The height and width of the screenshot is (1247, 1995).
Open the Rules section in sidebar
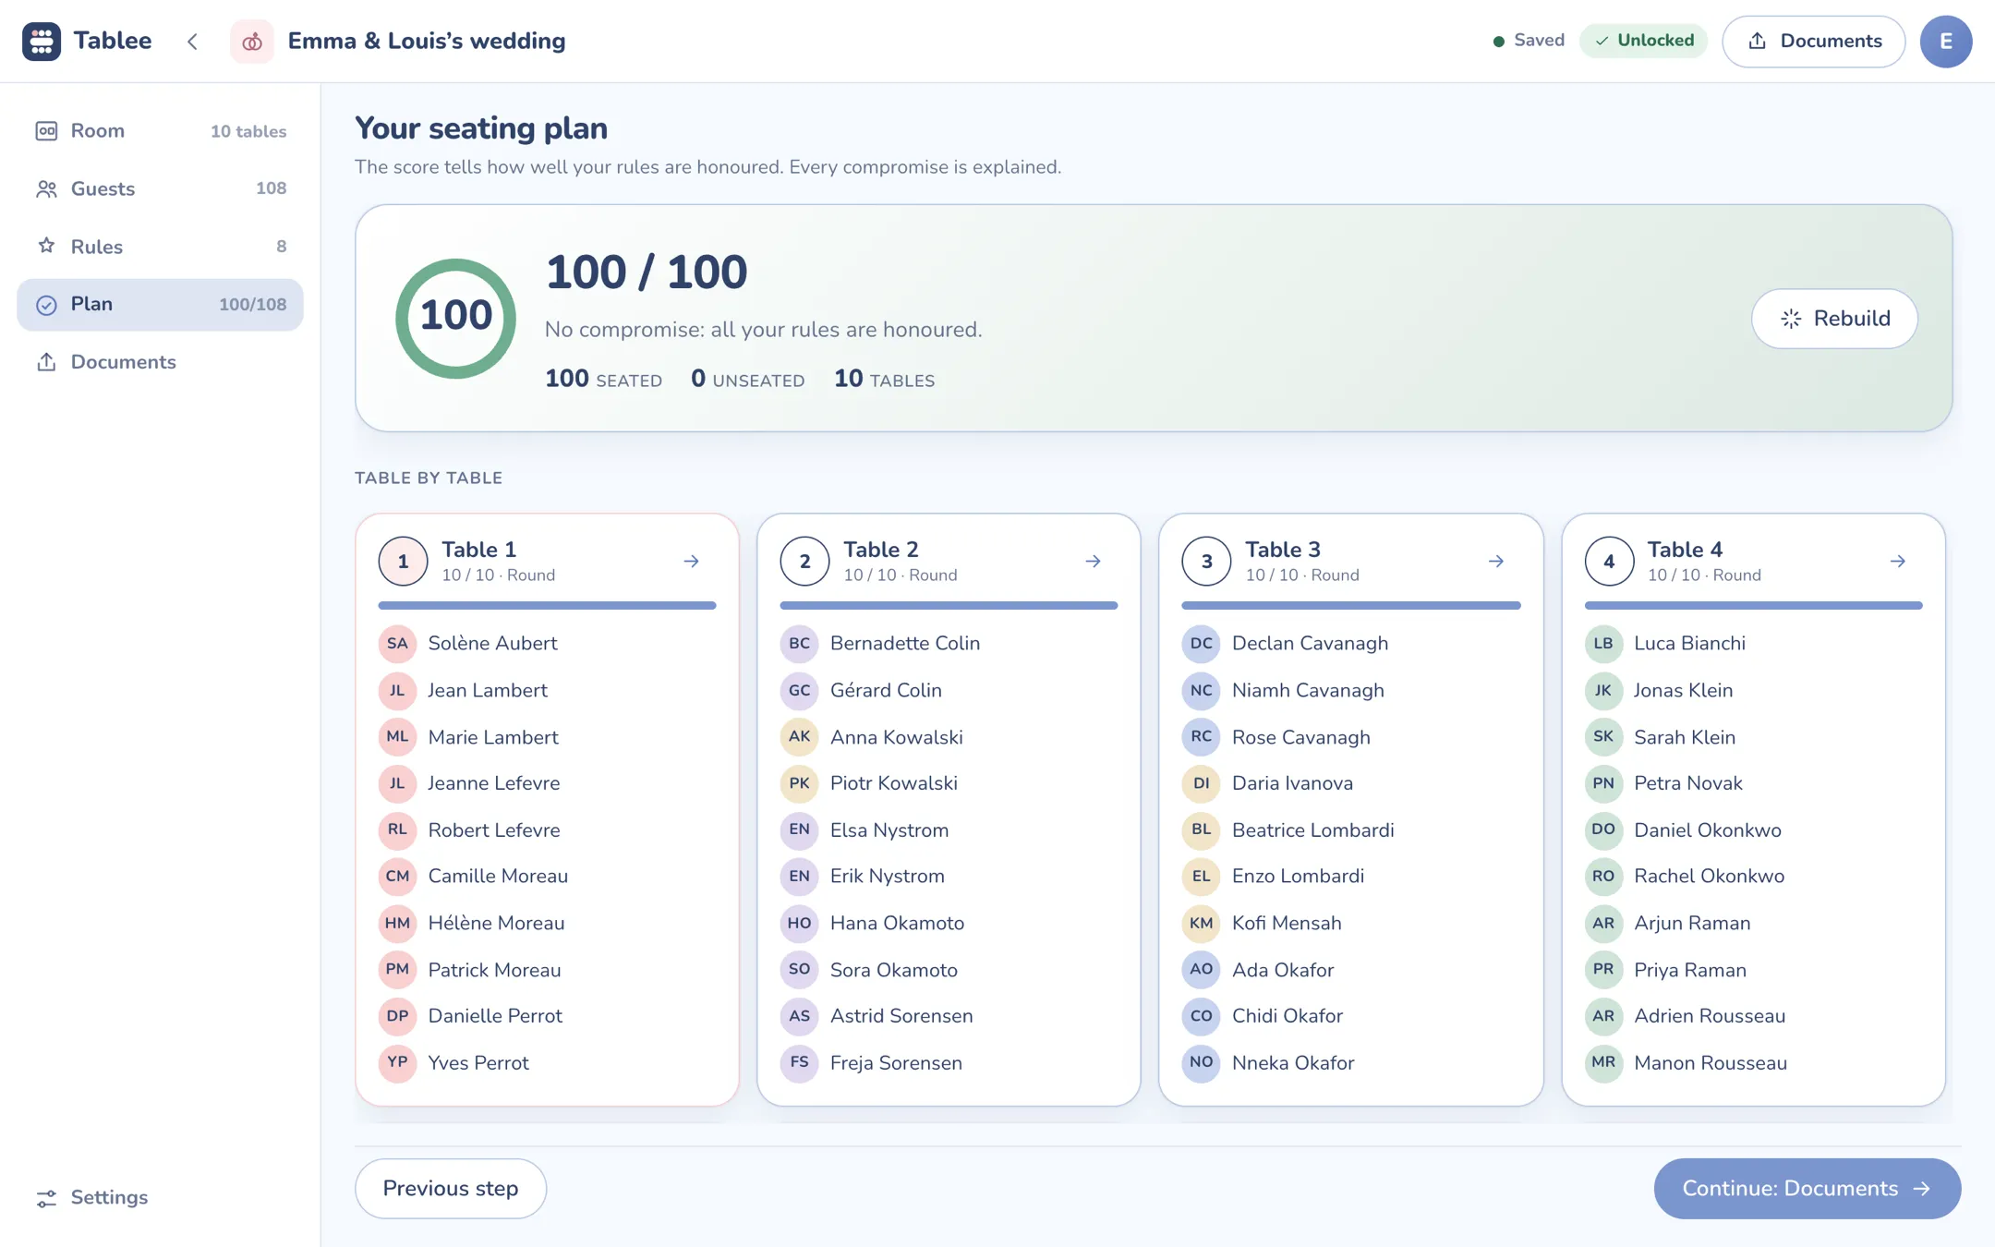tap(160, 247)
